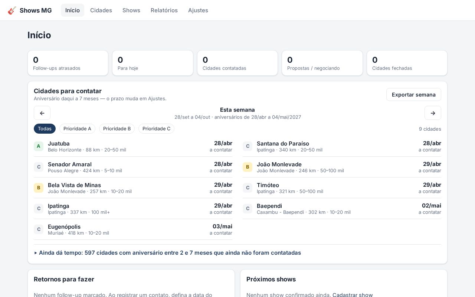The image size is (475, 297).
Task: Click Eugenópolis 03/mai date
Action: pos(223,226)
